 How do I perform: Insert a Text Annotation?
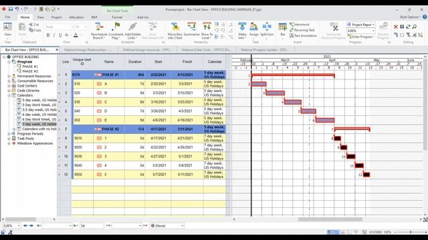tap(303, 35)
